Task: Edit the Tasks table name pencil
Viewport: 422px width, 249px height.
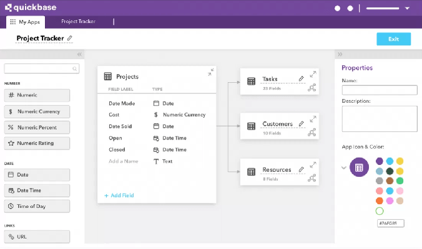Action: tap(301, 78)
